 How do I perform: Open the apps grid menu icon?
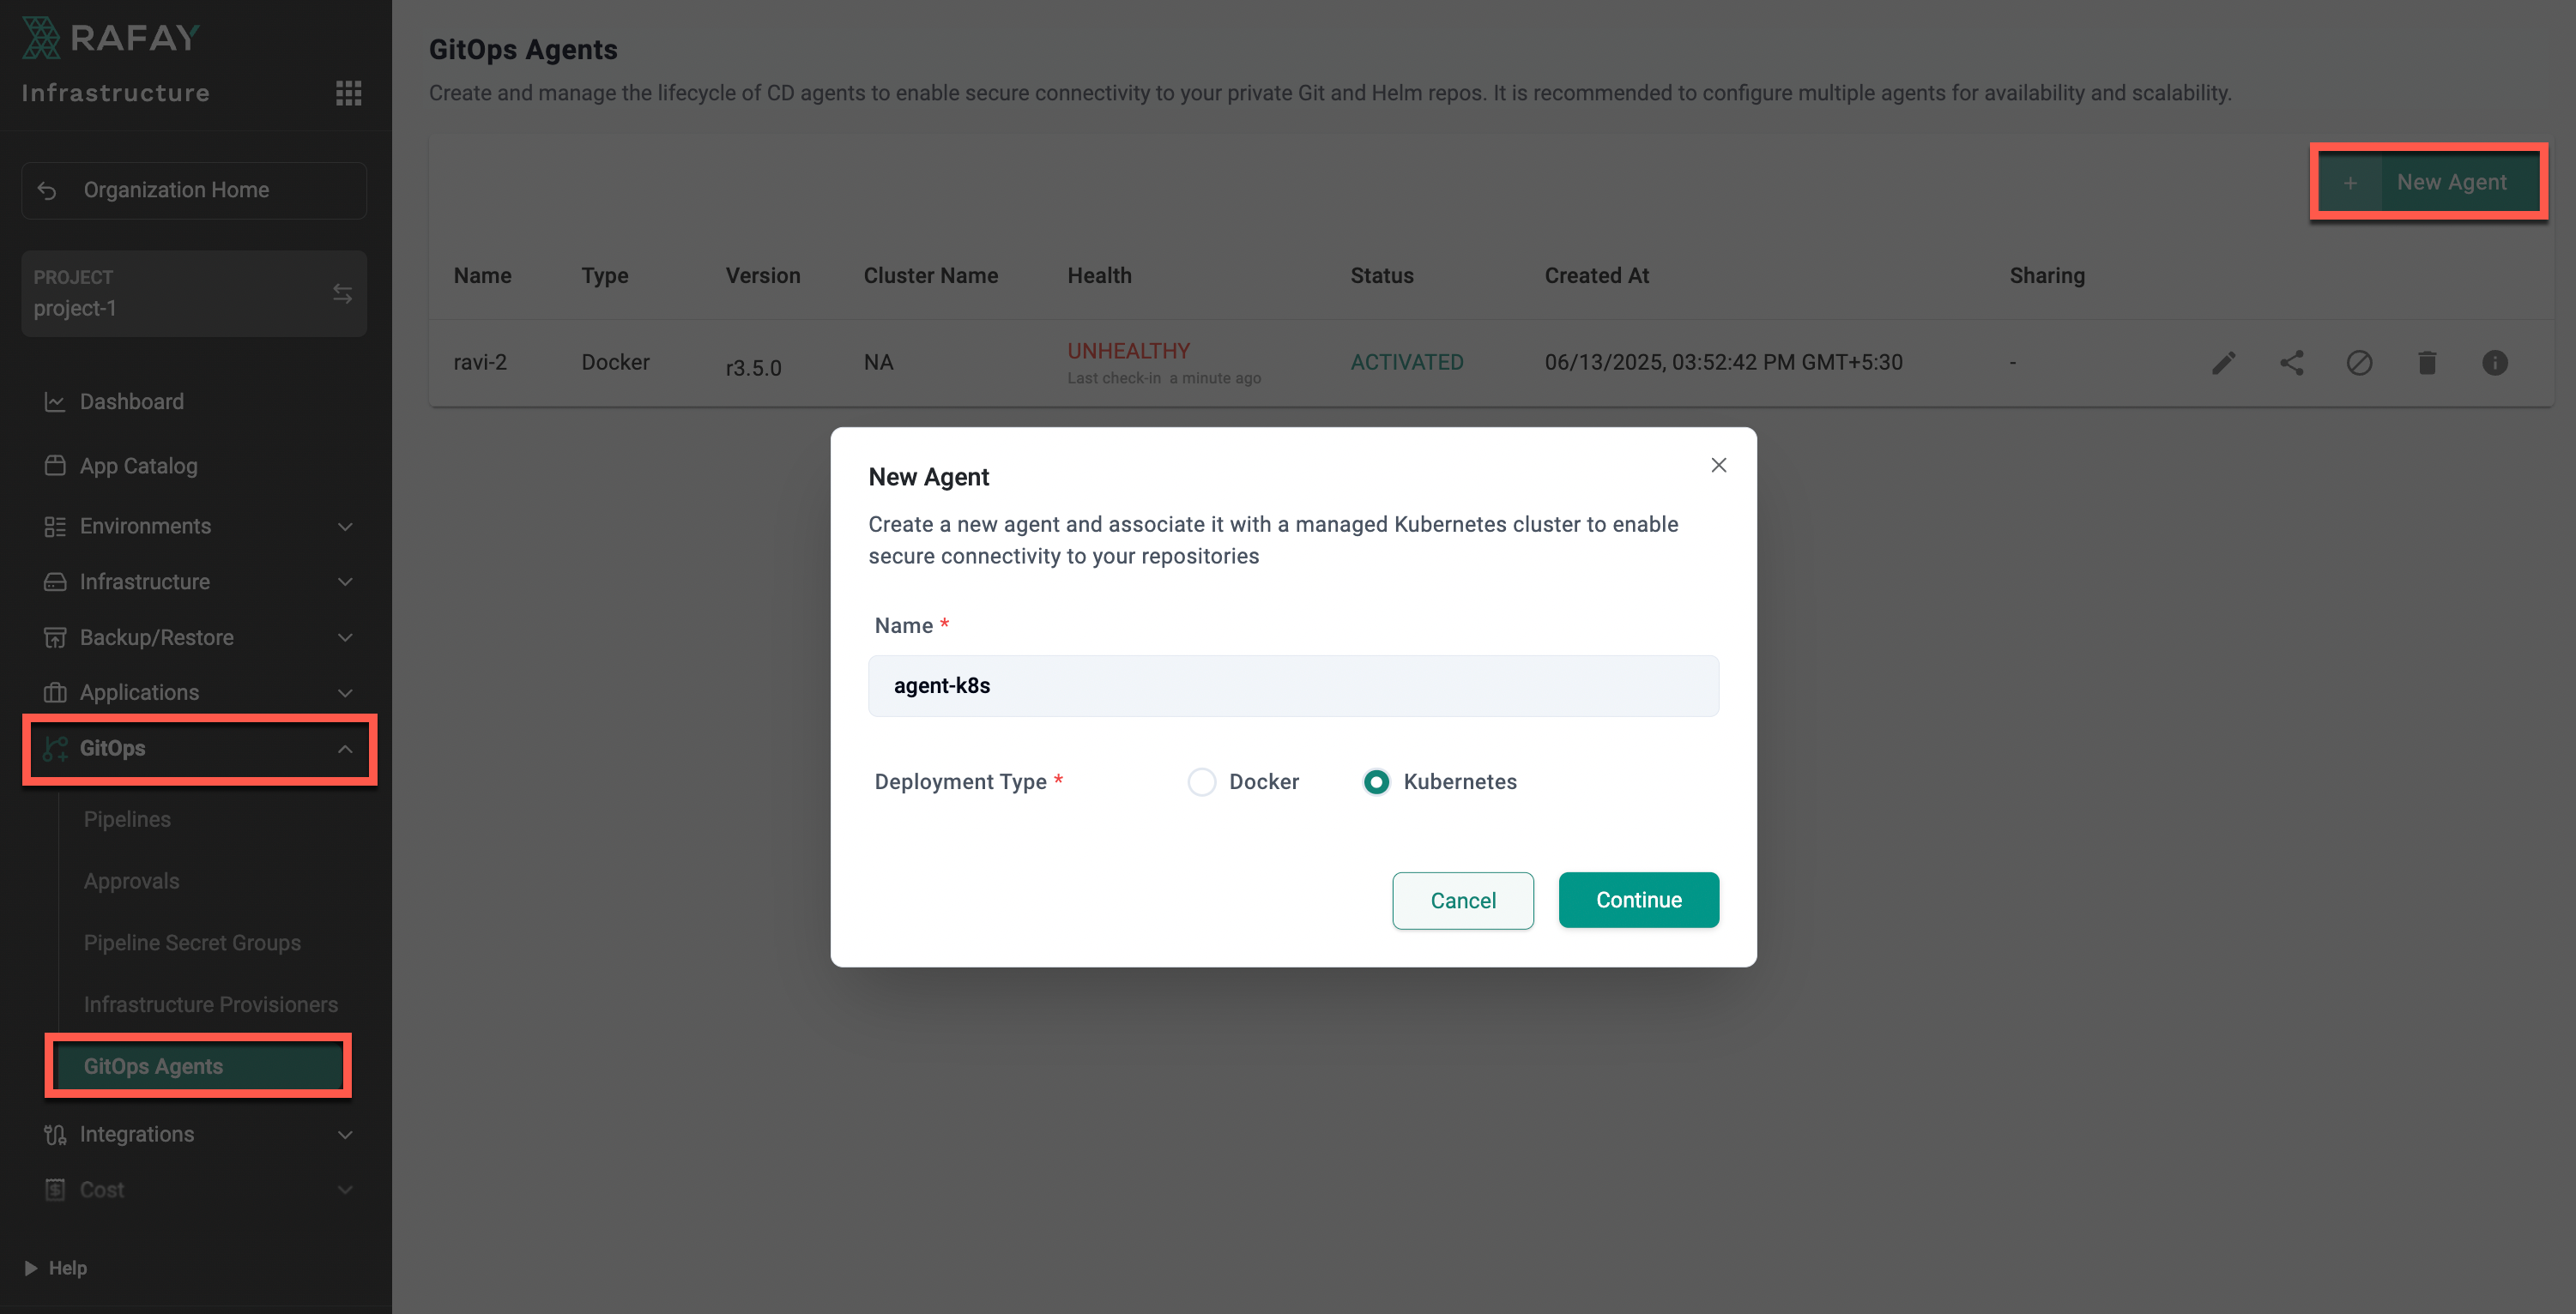[x=348, y=93]
